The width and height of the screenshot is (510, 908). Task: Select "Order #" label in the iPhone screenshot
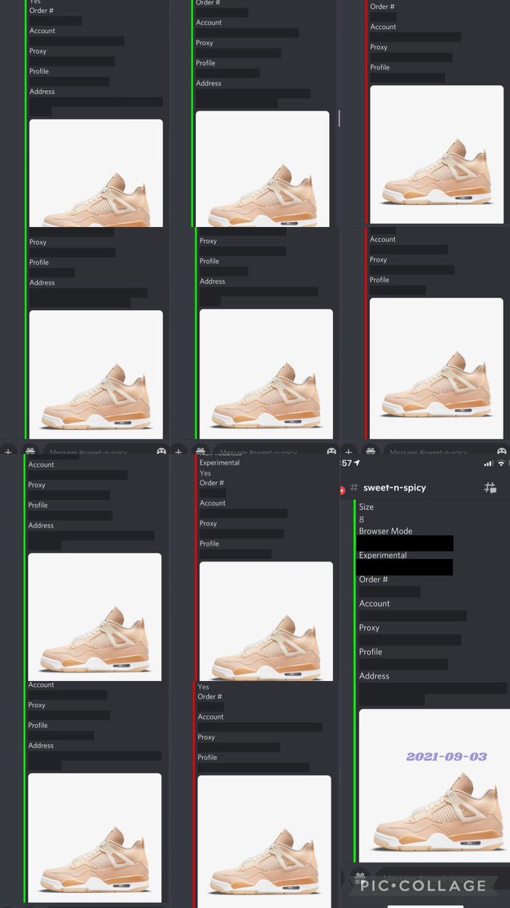click(x=373, y=580)
